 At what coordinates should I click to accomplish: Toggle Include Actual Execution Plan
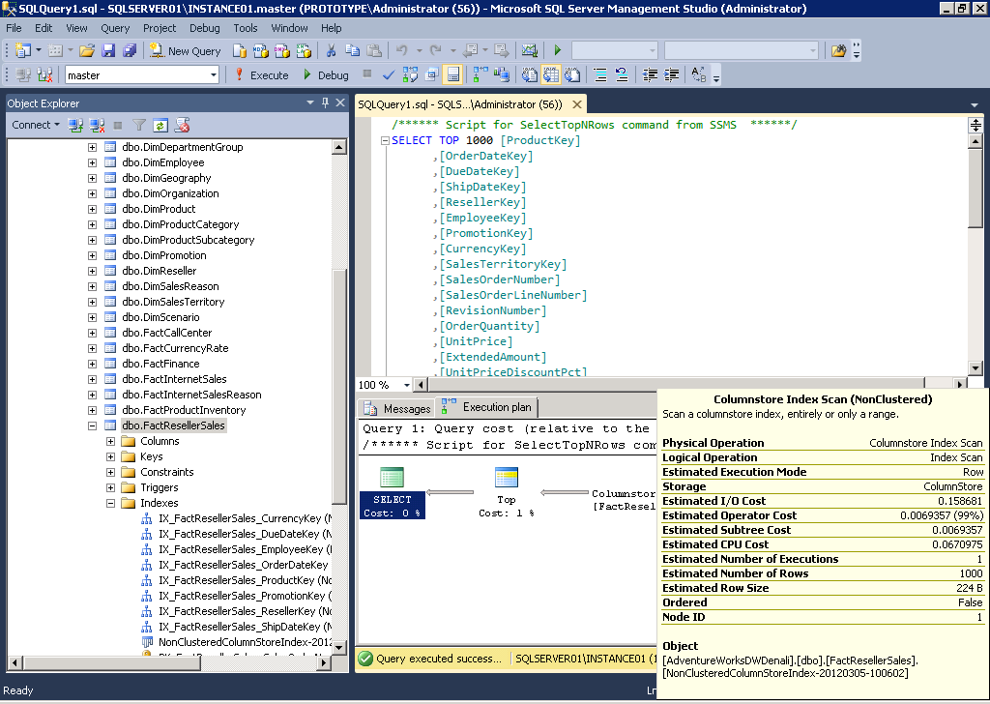pyautogui.click(x=481, y=73)
